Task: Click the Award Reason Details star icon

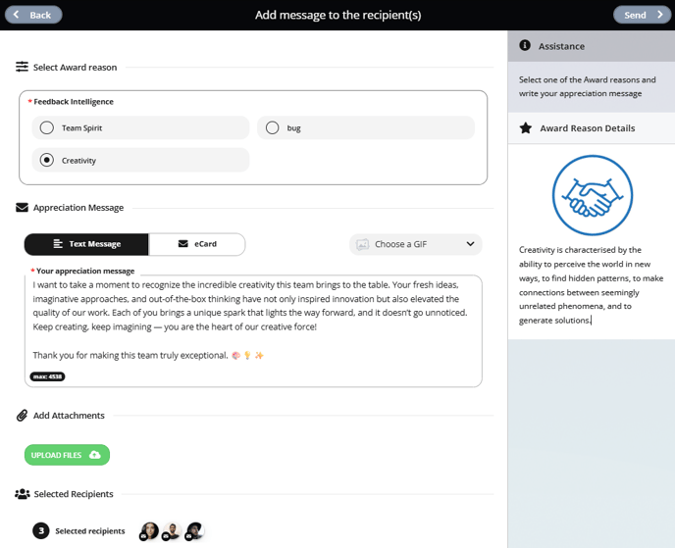Action: pyautogui.click(x=526, y=127)
